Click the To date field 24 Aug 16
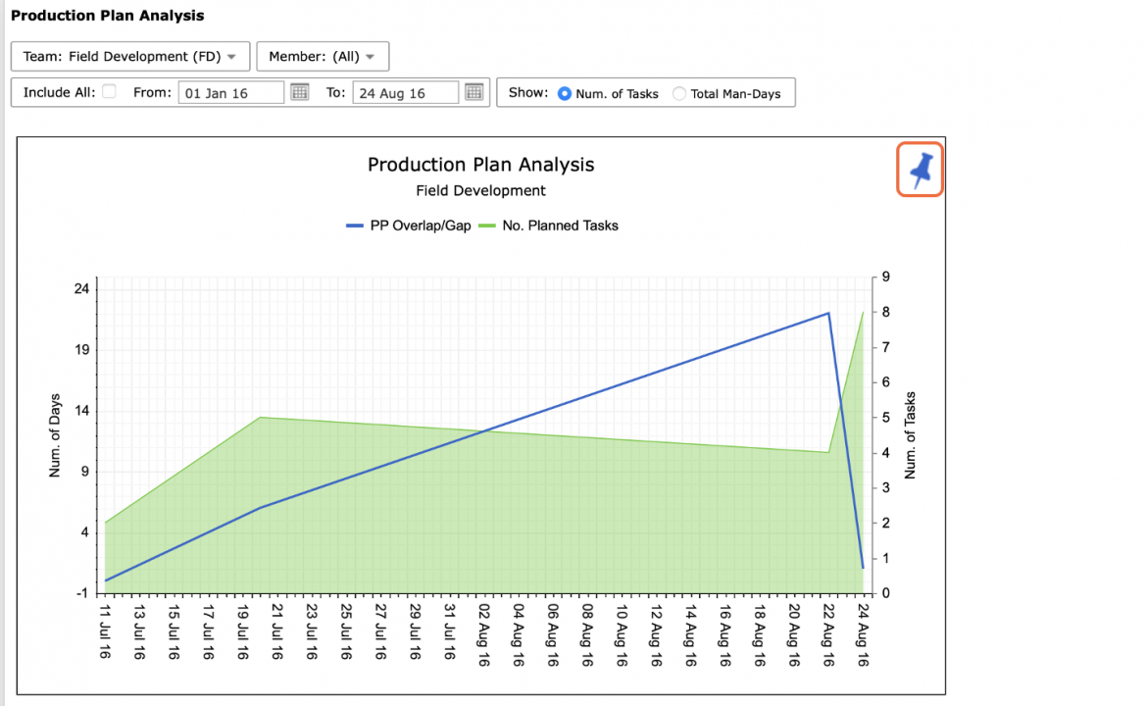 click(x=405, y=93)
